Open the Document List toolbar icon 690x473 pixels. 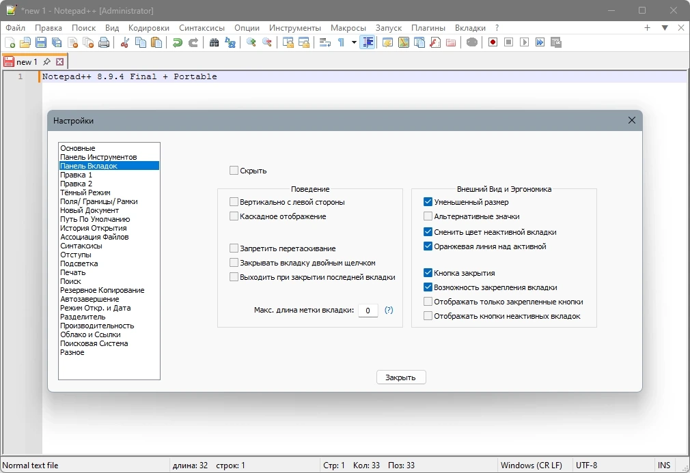coord(419,42)
